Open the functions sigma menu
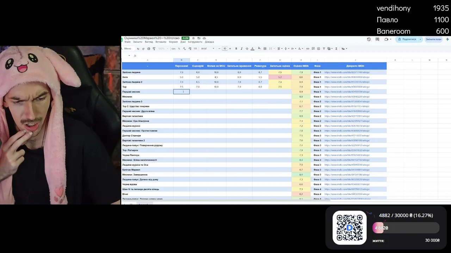Screen dimensions: 451x253 coord(336,48)
